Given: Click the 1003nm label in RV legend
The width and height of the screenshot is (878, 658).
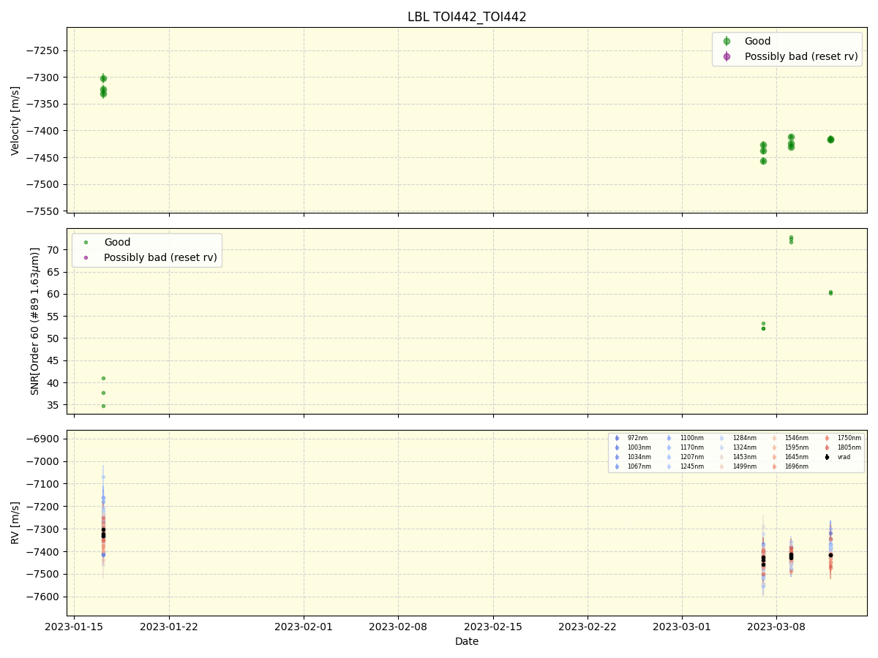Looking at the screenshot, I should (x=639, y=447).
